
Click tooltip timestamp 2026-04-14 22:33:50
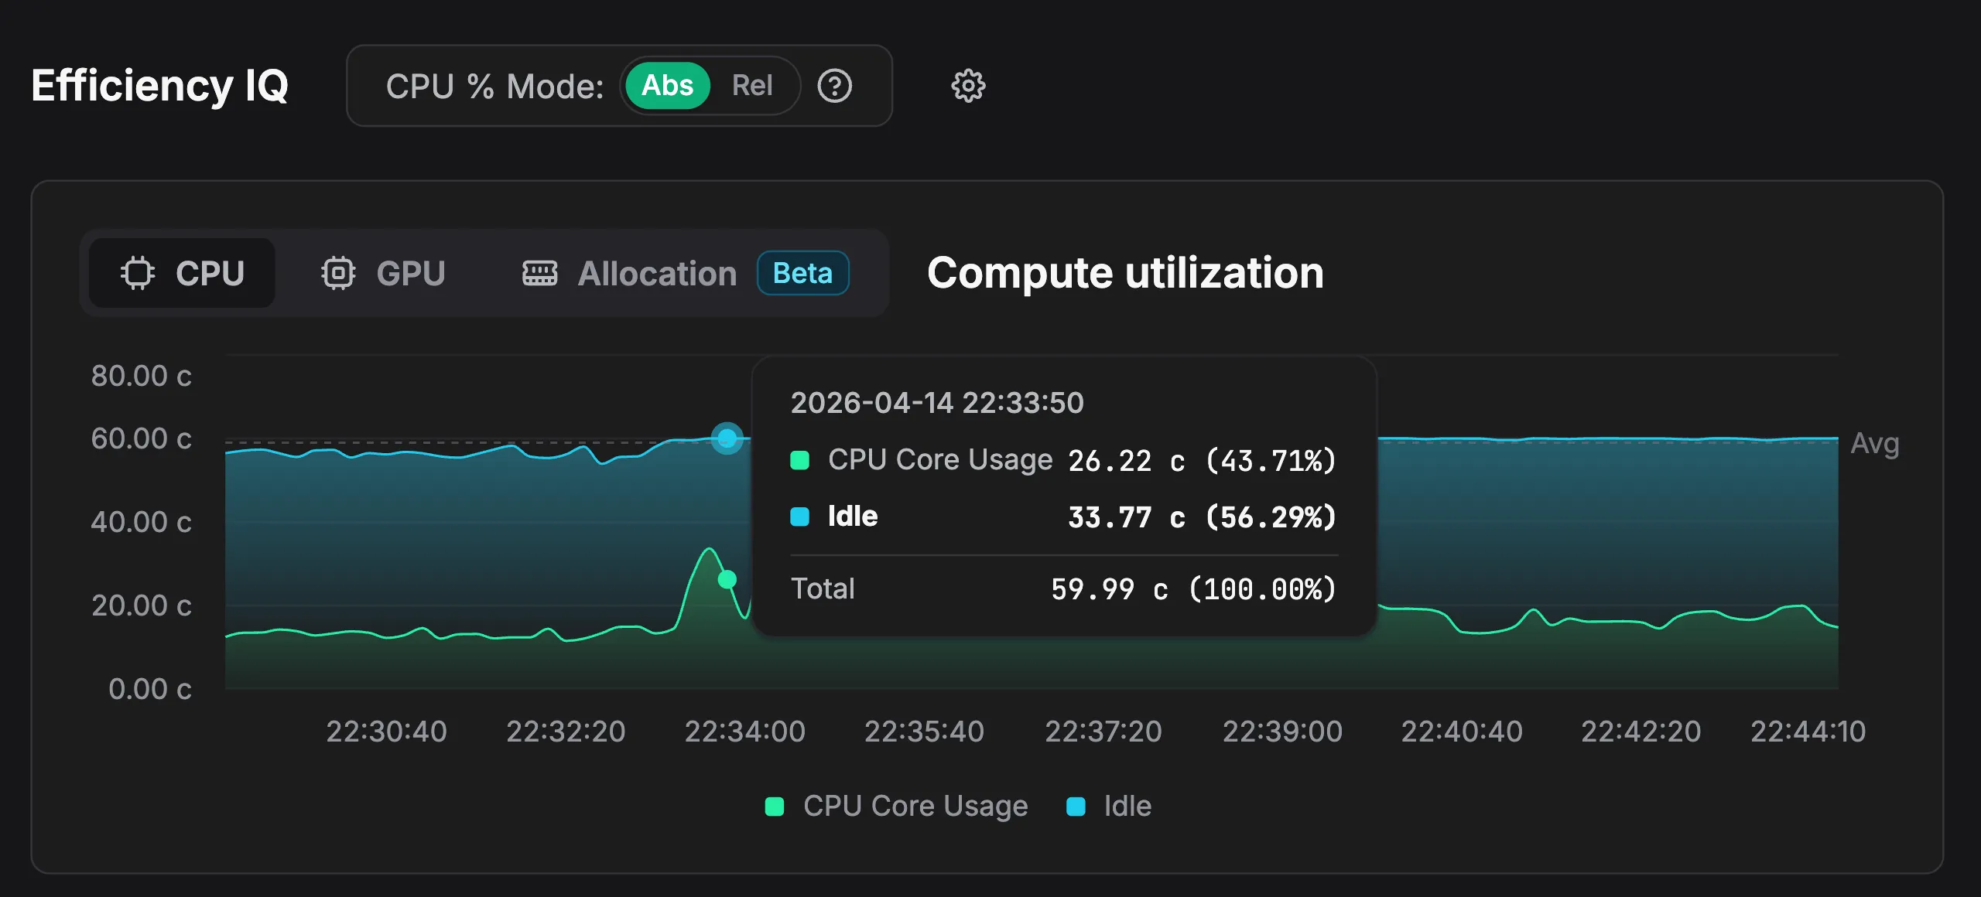tap(937, 403)
